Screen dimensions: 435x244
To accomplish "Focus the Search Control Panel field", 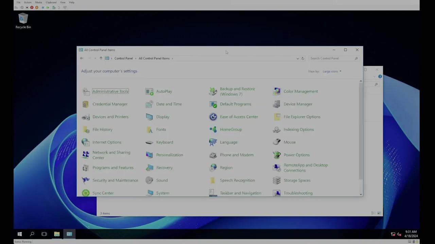I will point(334,58).
